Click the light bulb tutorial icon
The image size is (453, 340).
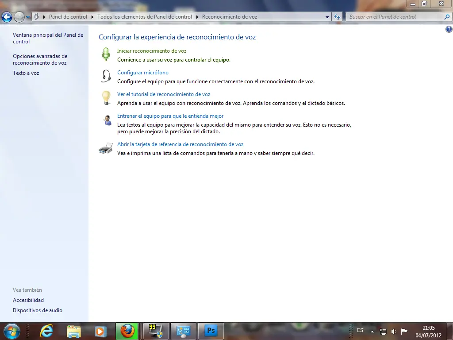coord(106,98)
